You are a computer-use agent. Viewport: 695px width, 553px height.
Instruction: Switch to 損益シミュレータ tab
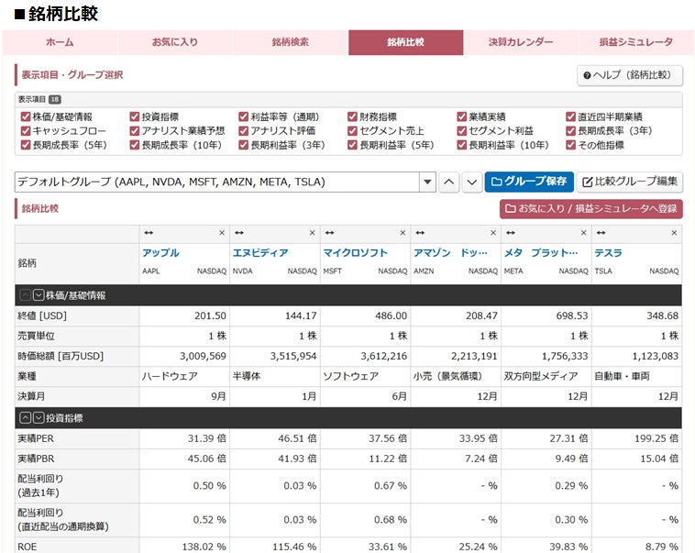pos(636,42)
